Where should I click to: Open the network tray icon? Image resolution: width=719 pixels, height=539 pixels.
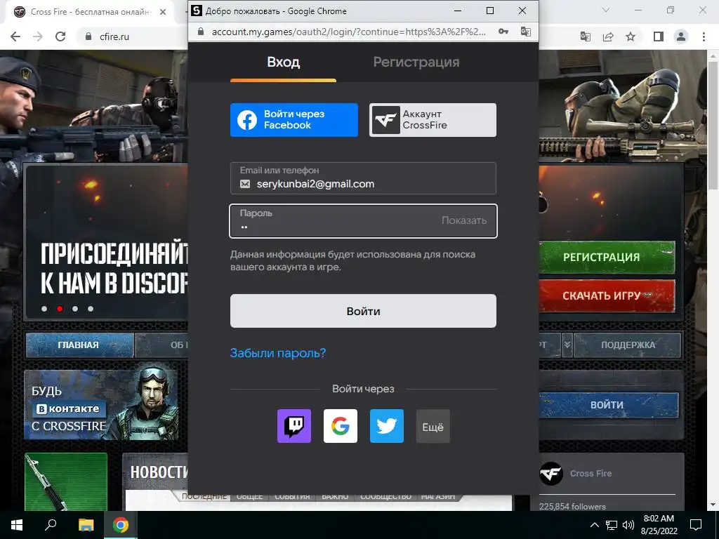pos(612,525)
